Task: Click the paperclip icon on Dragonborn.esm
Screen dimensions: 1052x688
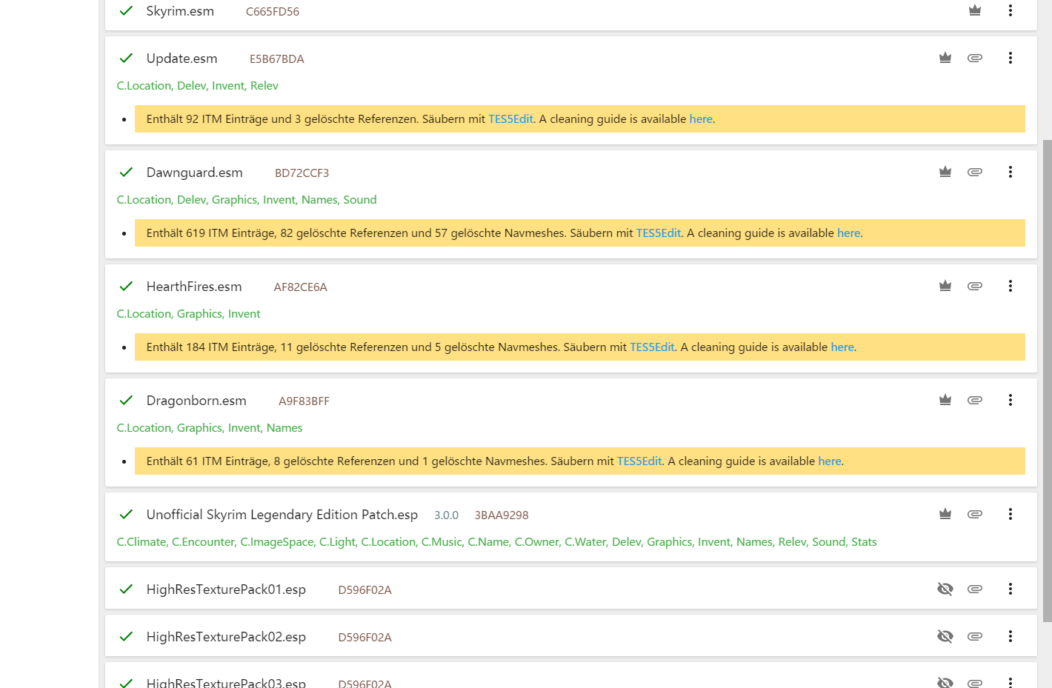Action: [x=975, y=400]
